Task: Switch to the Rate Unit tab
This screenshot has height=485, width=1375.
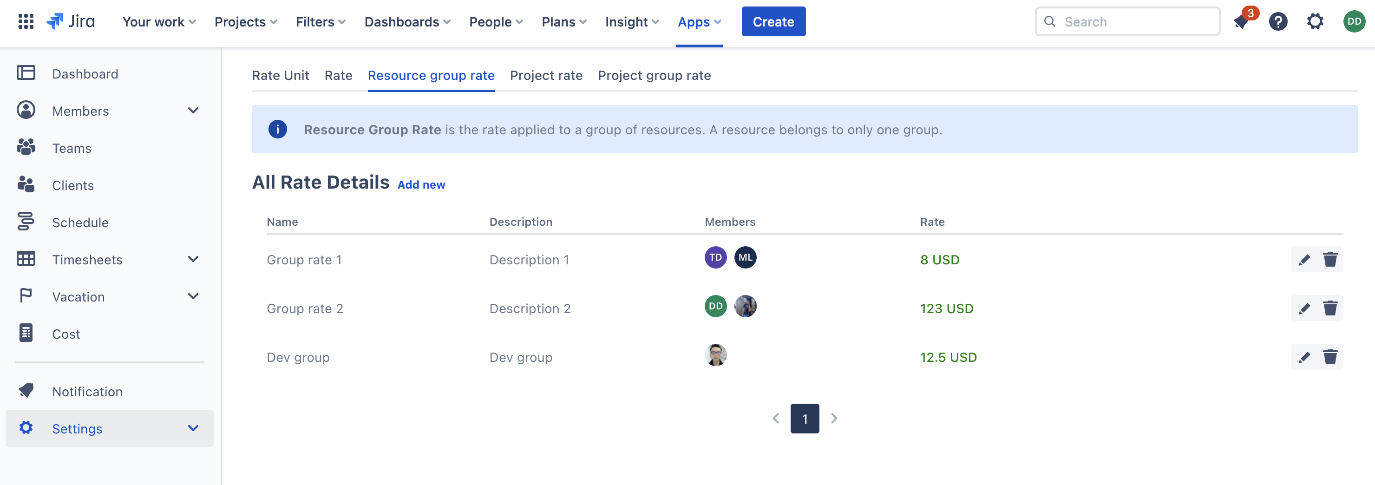Action: point(280,75)
